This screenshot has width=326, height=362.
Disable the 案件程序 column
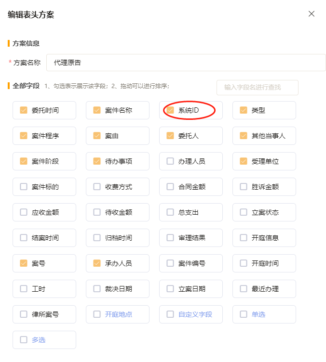tap(24, 136)
